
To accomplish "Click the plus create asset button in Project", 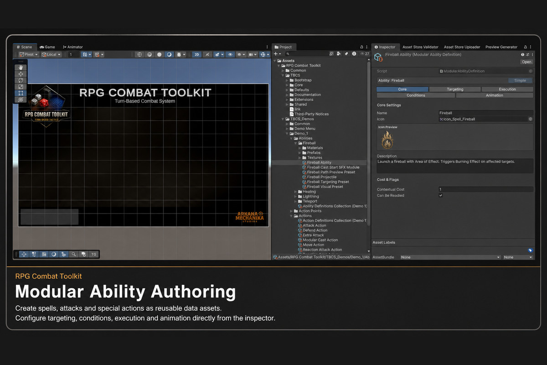I will 277,54.
